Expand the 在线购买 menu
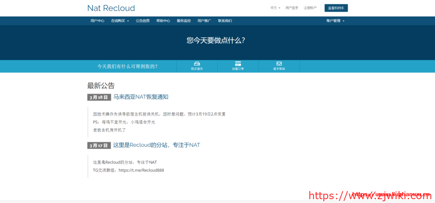The height and width of the screenshot is (203, 435). (x=120, y=21)
